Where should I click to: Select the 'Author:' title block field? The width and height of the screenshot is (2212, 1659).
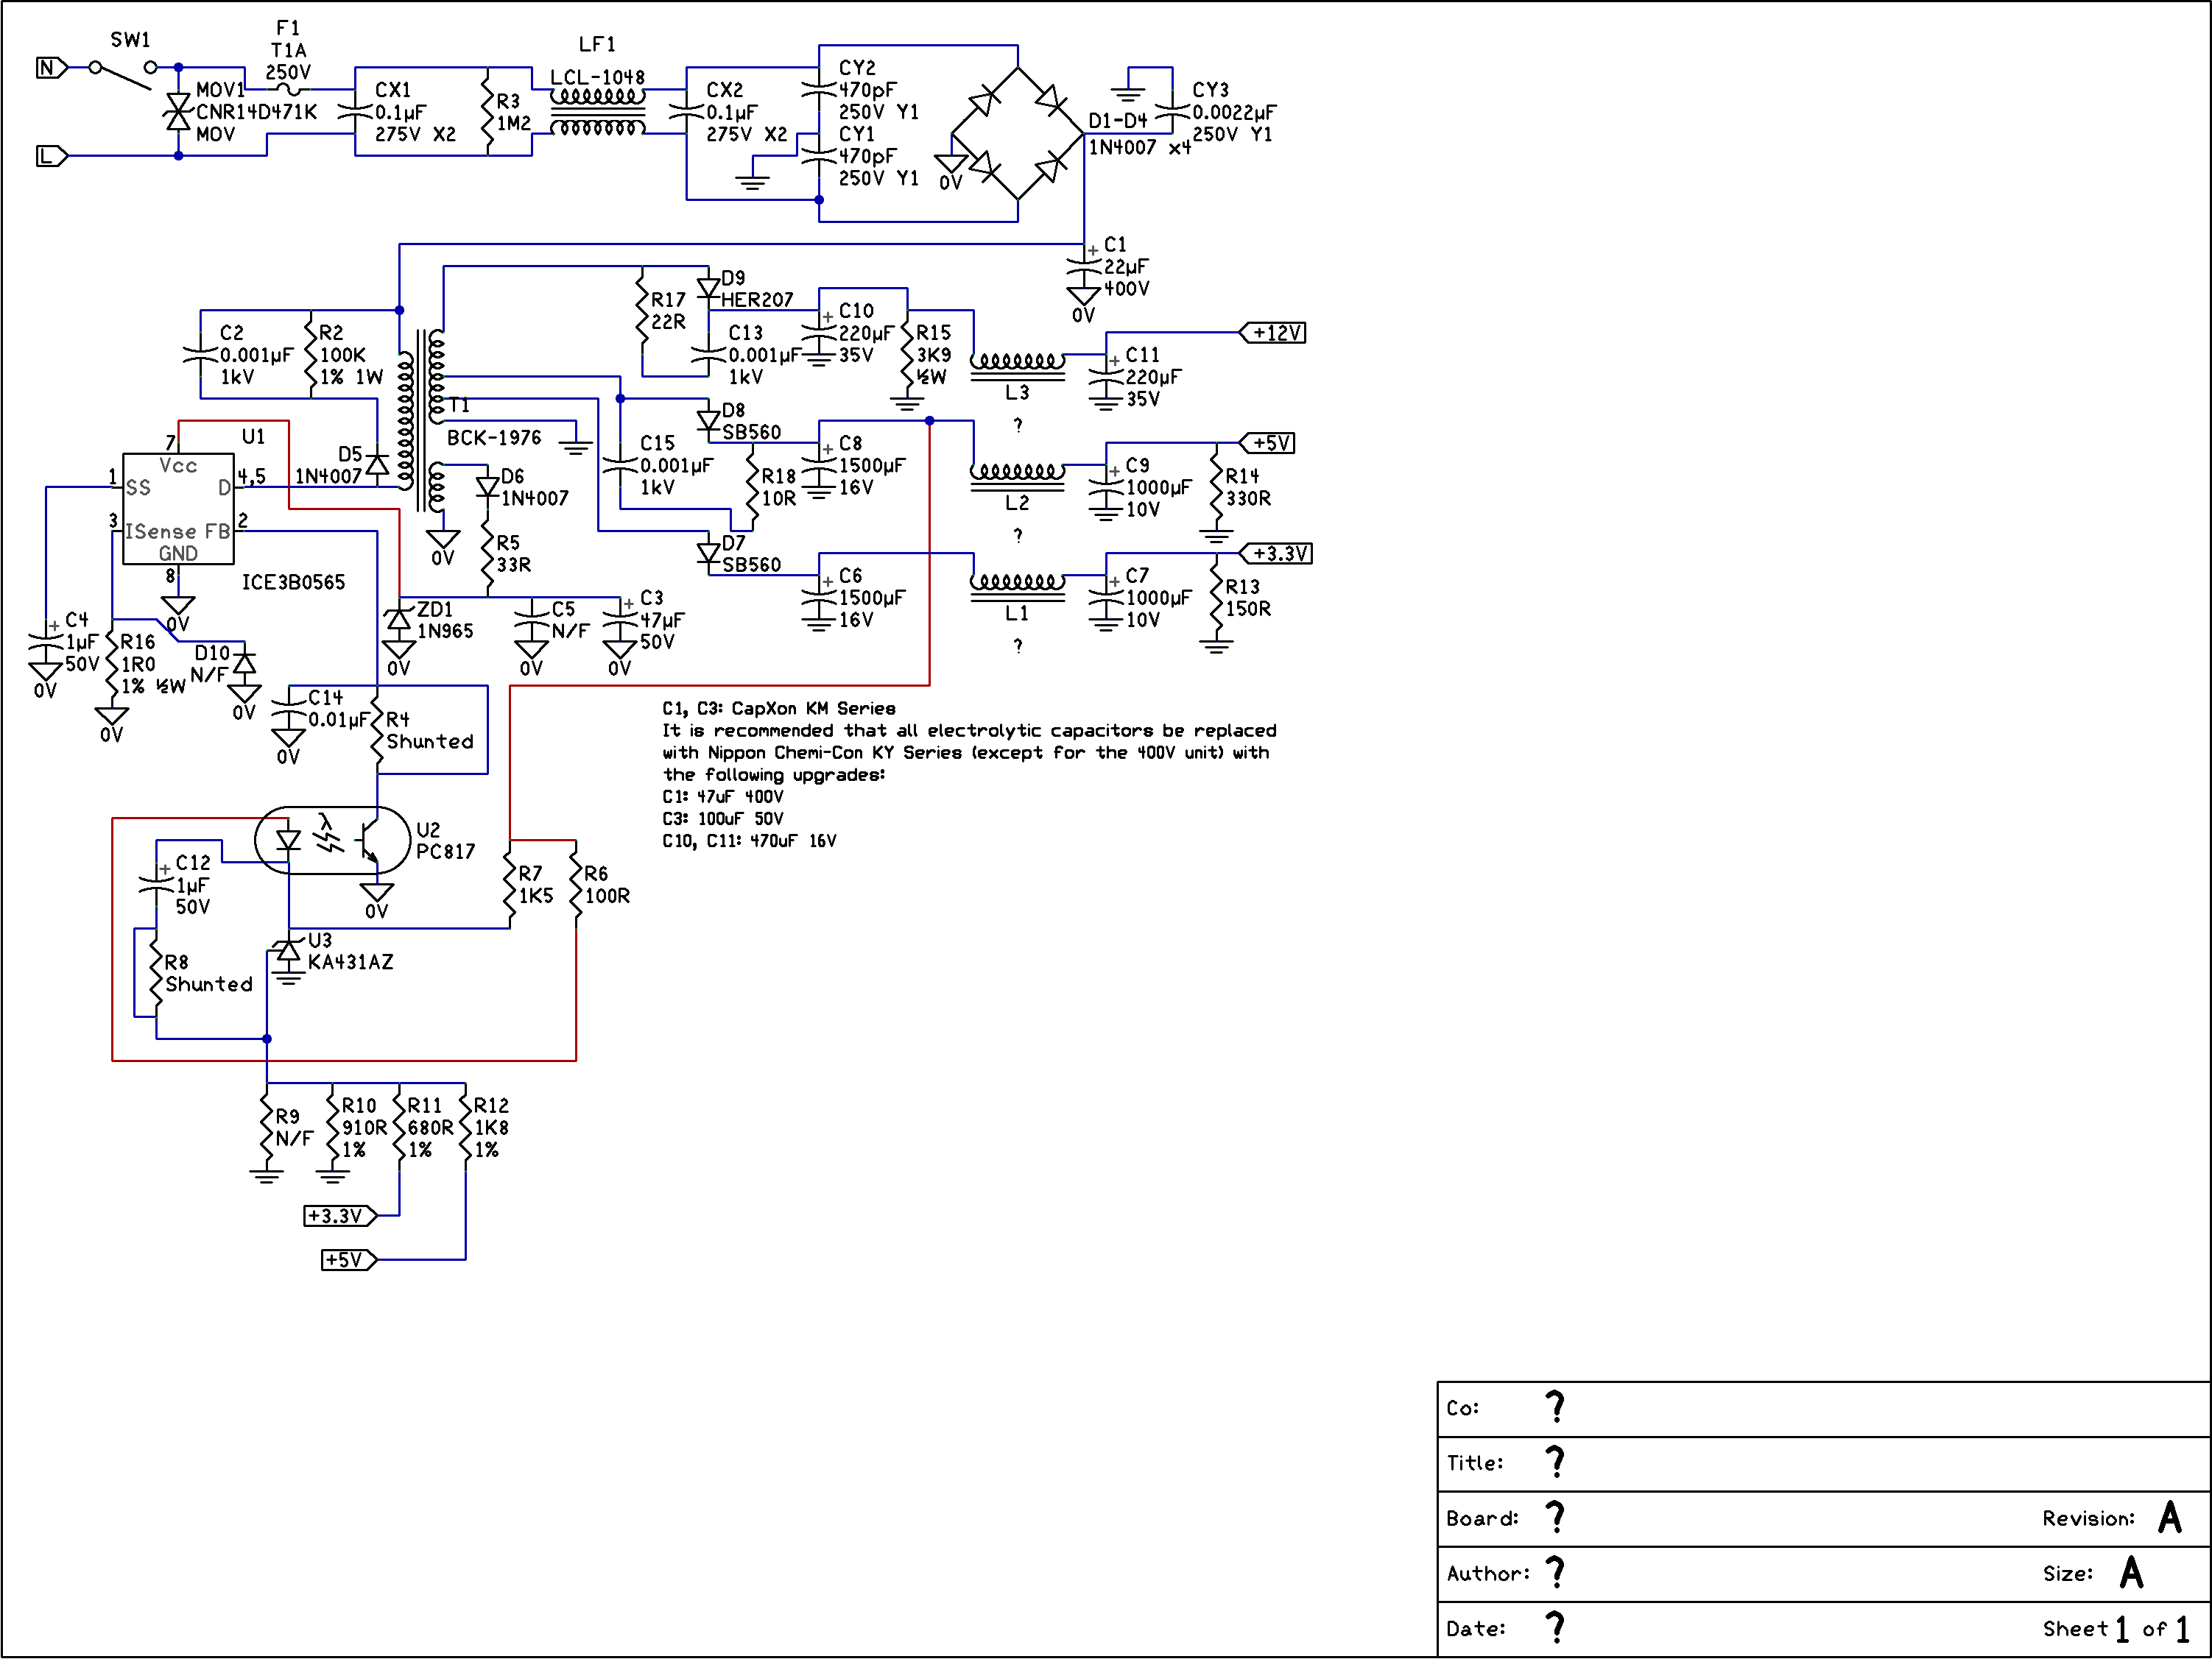click(1823, 1574)
